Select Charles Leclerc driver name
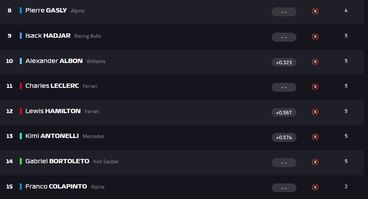The width and height of the screenshot is (368, 199). pos(52,86)
